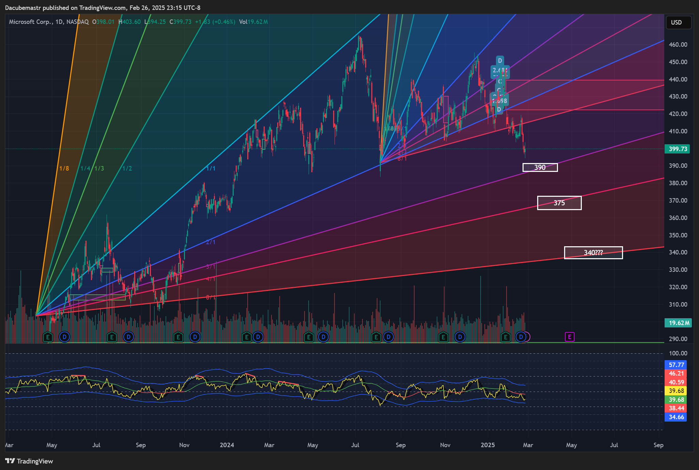The width and height of the screenshot is (699, 470).
Task: Click the 2024 label on time axis
Action: [227, 445]
